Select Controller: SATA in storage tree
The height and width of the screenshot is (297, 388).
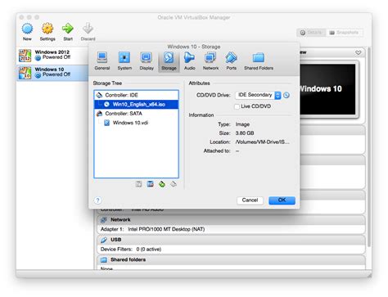click(x=137, y=114)
